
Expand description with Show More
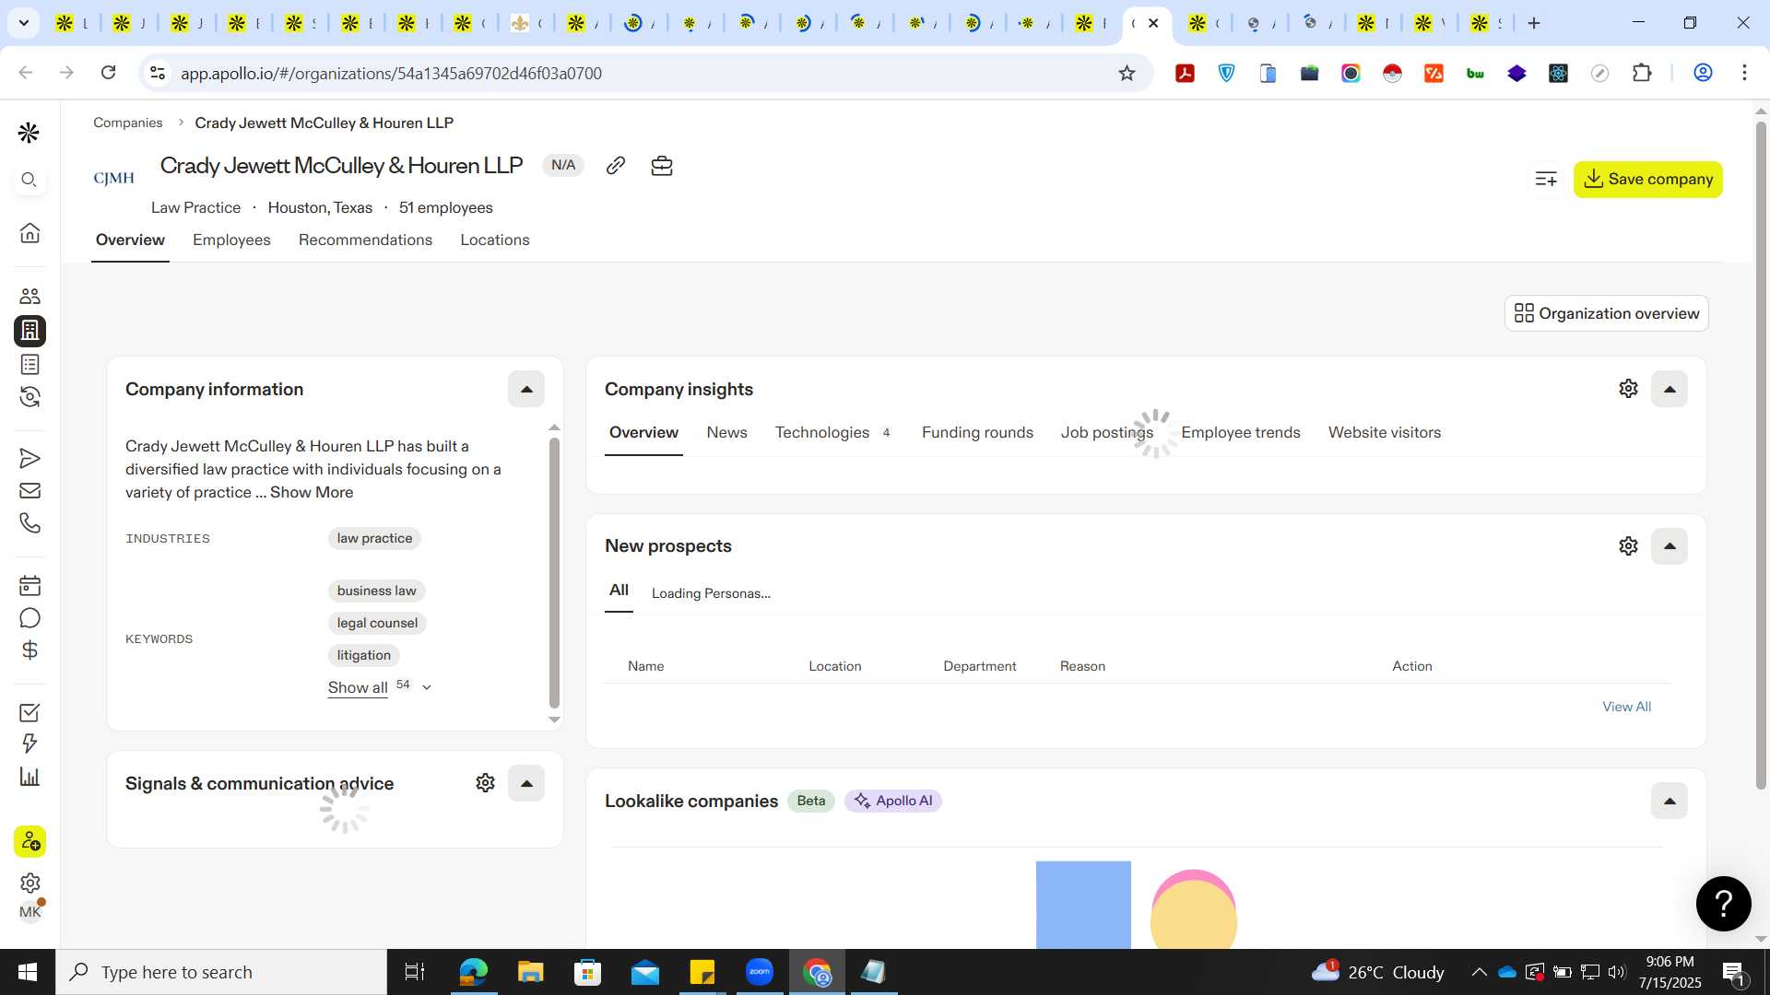point(312,492)
